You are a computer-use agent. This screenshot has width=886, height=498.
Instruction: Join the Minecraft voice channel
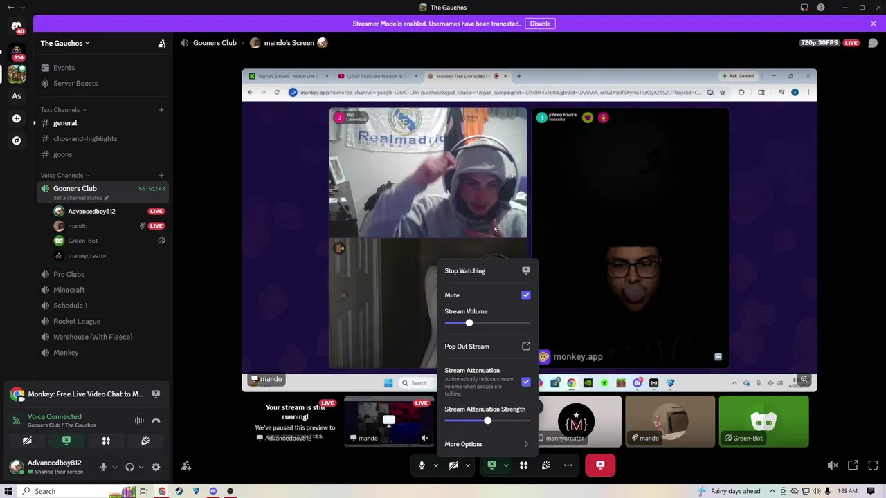coord(102,290)
